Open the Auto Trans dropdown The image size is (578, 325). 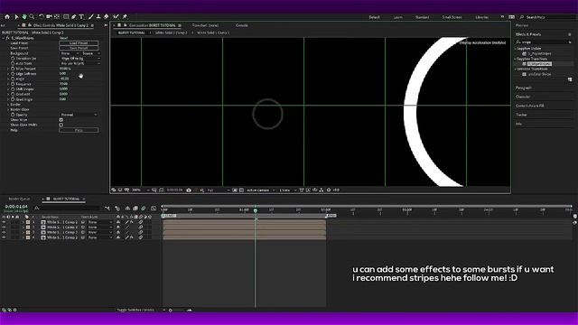pos(80,63)
